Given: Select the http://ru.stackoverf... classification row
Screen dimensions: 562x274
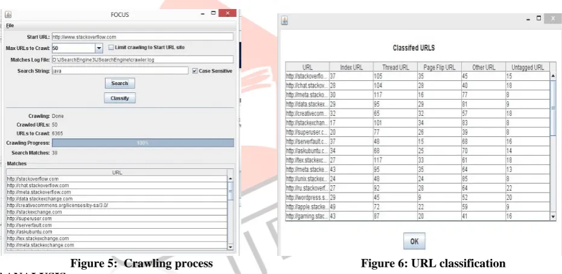Looking at the screenshot, I should coord(418,188).
